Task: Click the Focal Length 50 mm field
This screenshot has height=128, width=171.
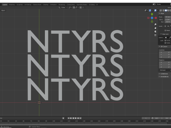Action: (x=168, y=17)
